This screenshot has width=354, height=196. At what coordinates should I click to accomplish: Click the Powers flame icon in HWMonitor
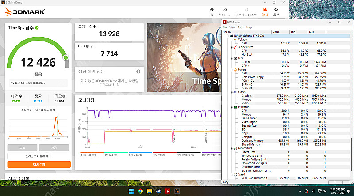235,70
